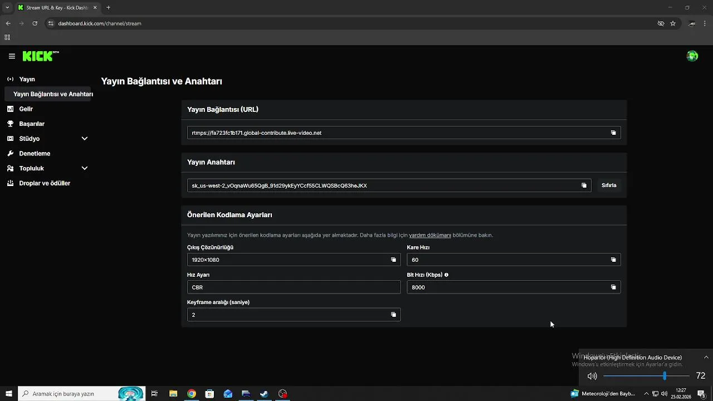Open Chrome apps grid shortcut
This screenshot has height=401, width=713.
click(7, 37)
